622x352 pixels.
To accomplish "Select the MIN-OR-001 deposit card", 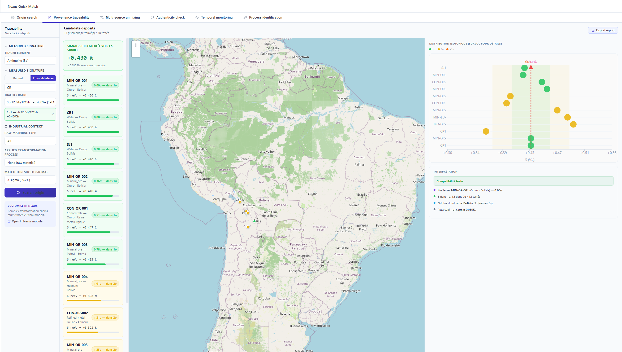I will pyautogui.click(x=93, y=90).
